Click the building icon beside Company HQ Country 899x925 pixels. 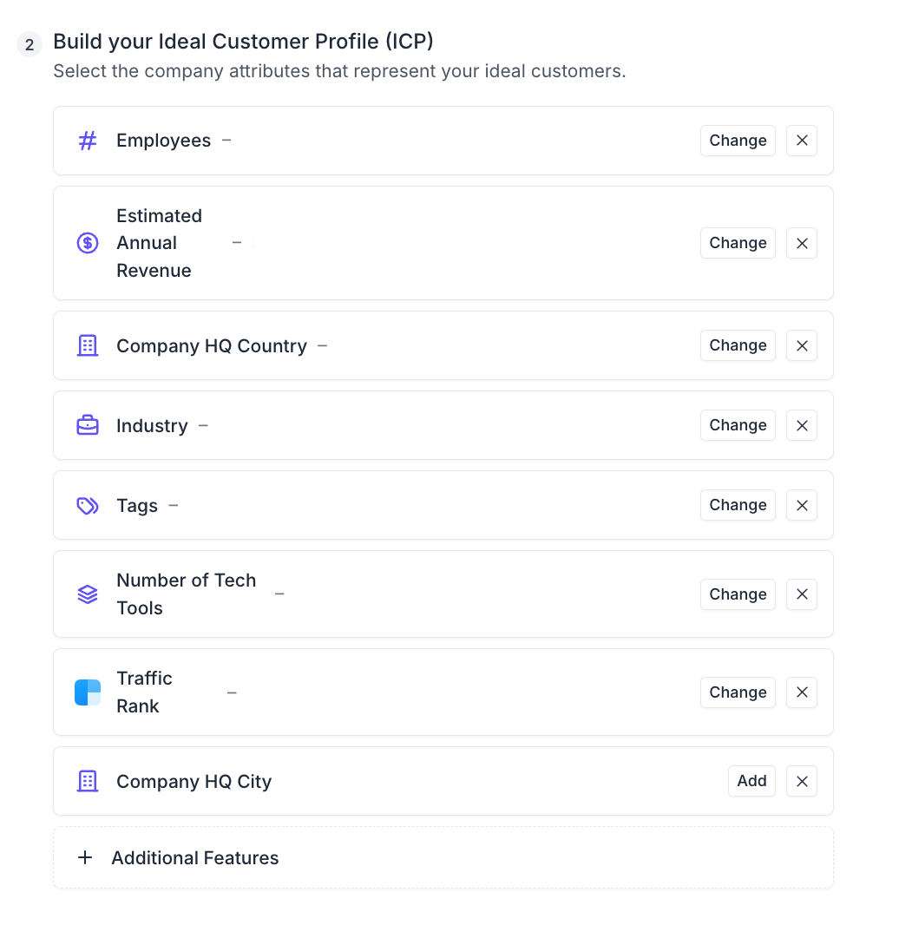tap(88, 345)
